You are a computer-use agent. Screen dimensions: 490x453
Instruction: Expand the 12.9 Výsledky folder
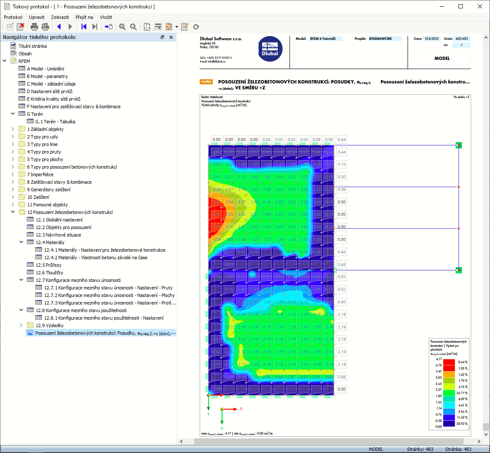click(21, 325)
